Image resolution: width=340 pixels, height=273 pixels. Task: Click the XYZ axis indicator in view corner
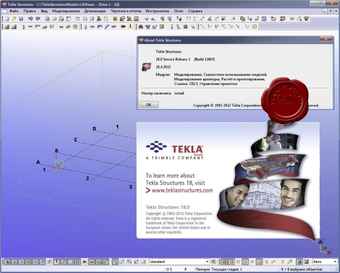click(x=325, y=246)
